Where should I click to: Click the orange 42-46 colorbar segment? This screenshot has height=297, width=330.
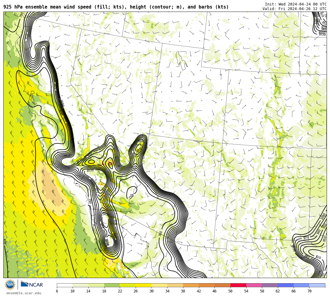207,285
